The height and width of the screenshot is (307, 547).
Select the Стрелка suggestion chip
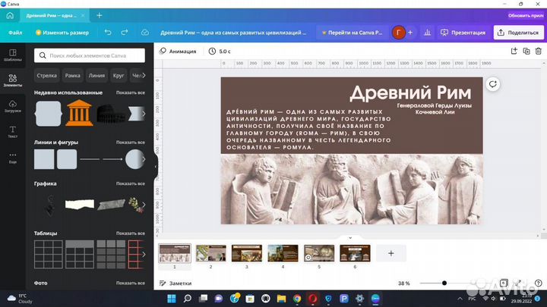point(47,76)
